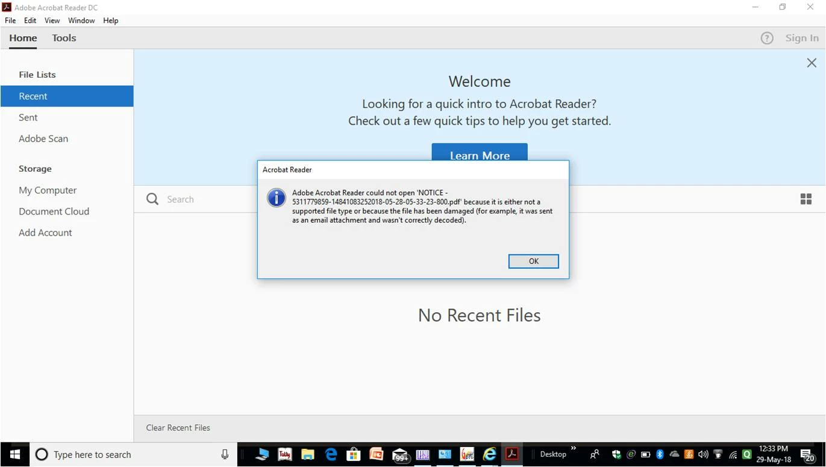Open the Help menu
The width and height of the screenshot is (826, 467).
[x=110, y=20]
